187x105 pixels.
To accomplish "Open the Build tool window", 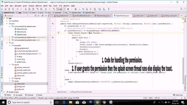I will coord(39,95).
